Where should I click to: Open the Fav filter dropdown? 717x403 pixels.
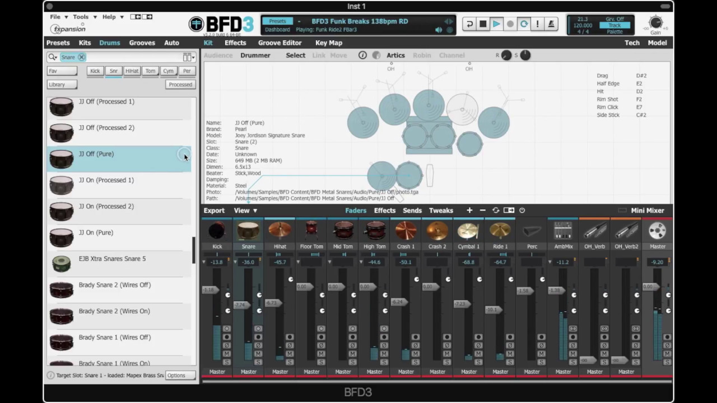(62, 71)
